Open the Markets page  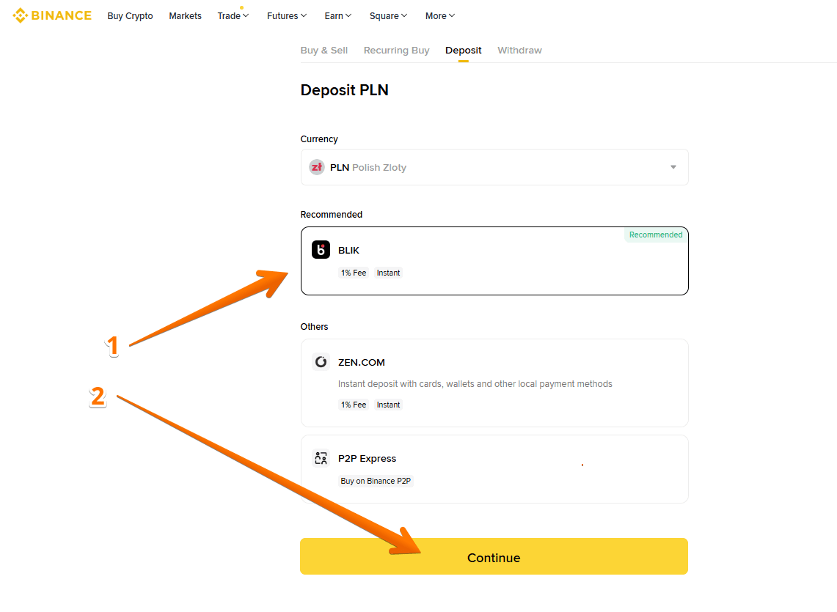[x=185, y=16]
